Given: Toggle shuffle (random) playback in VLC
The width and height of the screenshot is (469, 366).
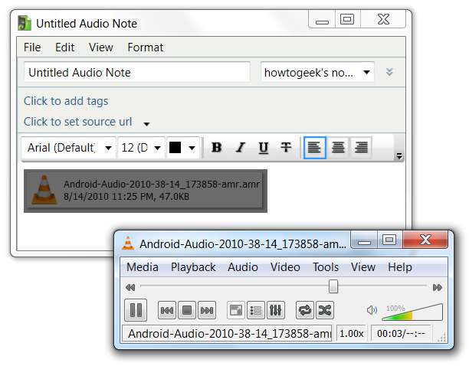Looking at the screenshot, I should coord(324,310).
